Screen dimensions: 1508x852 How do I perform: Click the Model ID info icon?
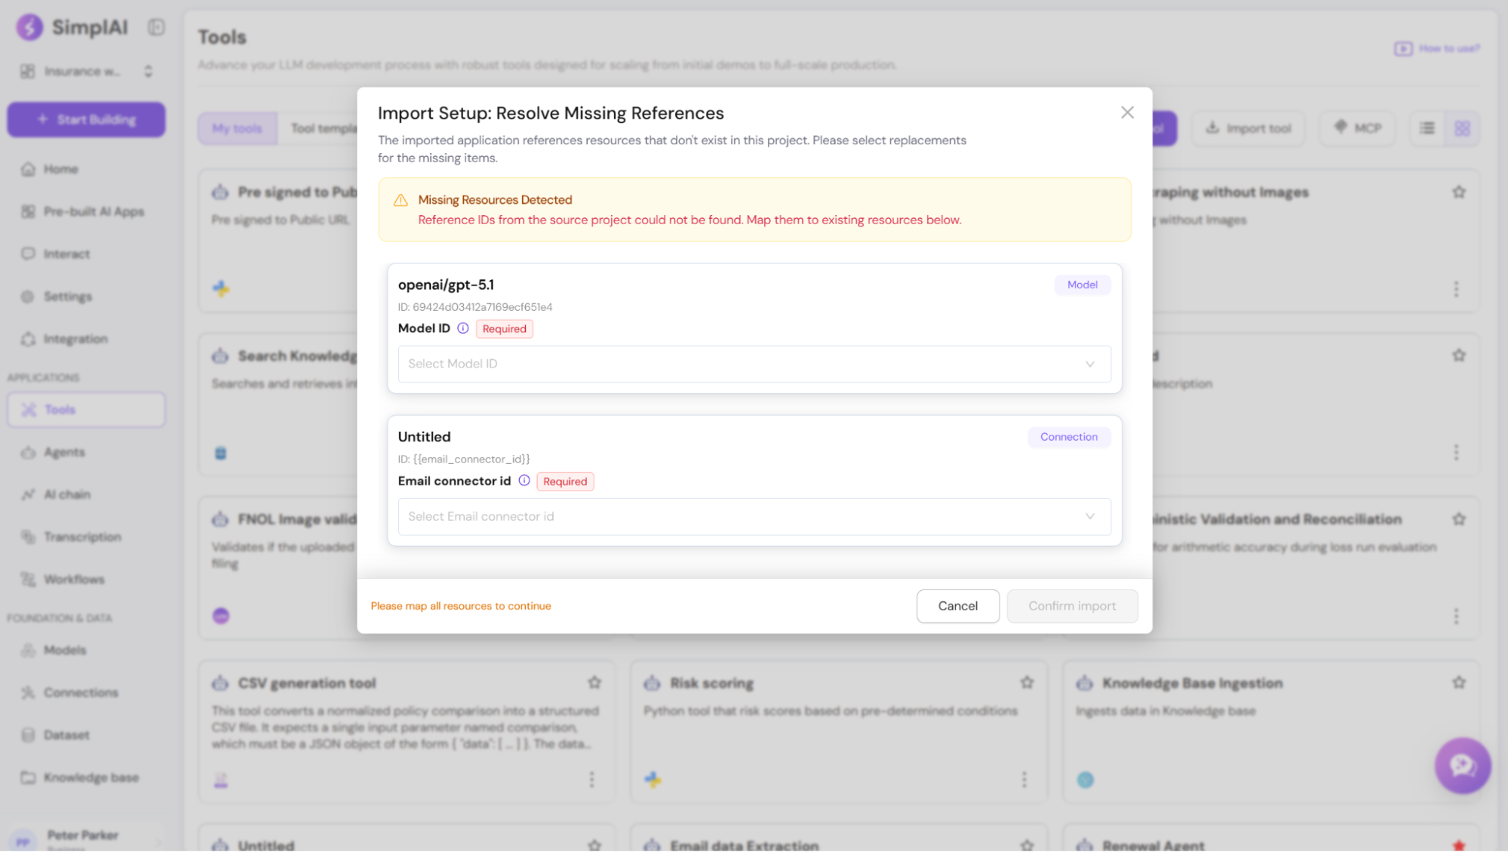463,328
